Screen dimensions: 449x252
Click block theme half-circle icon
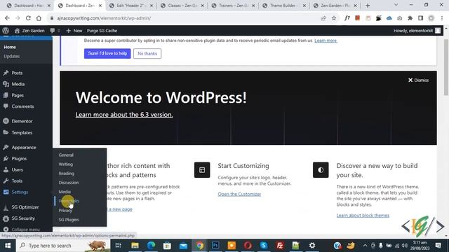click(321, 170)
